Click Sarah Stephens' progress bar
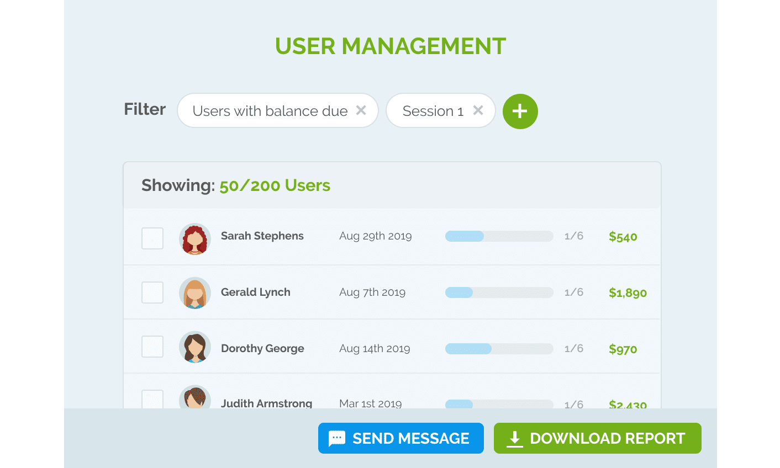 (x=499, y=236)
